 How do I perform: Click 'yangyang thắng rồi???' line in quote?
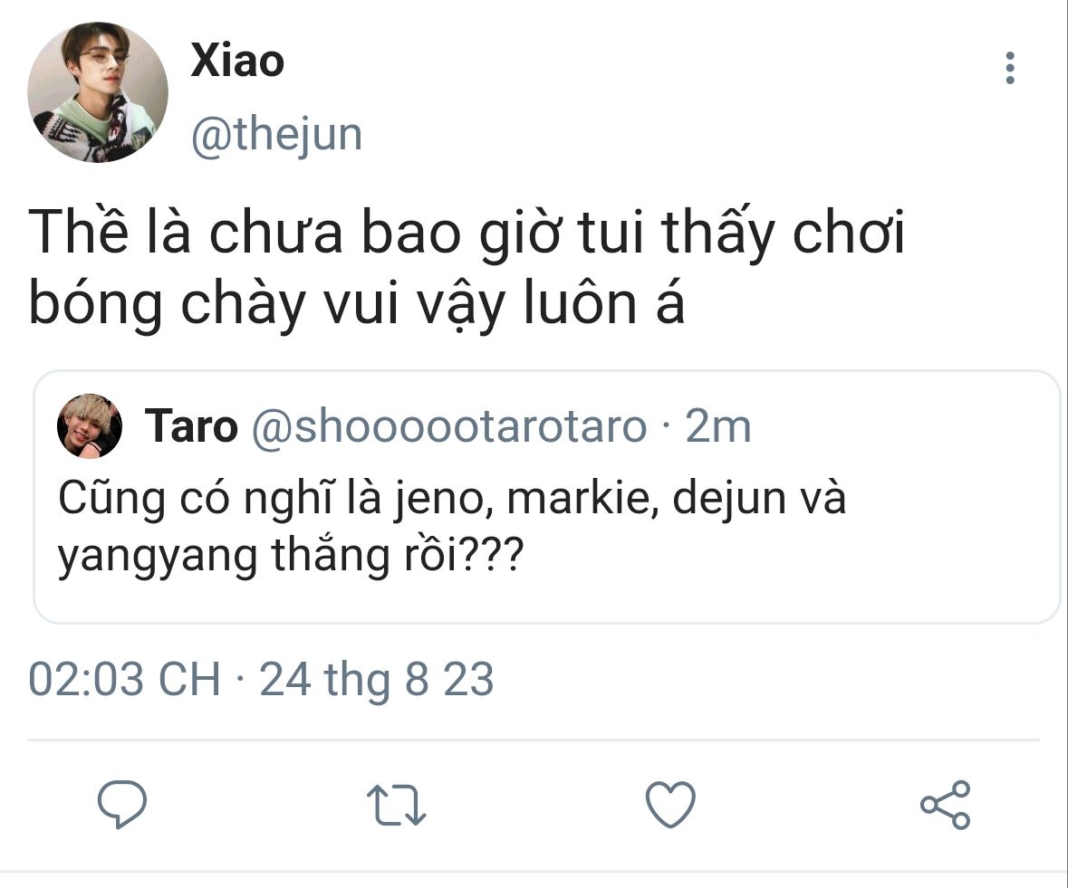(x=291, y=555)
